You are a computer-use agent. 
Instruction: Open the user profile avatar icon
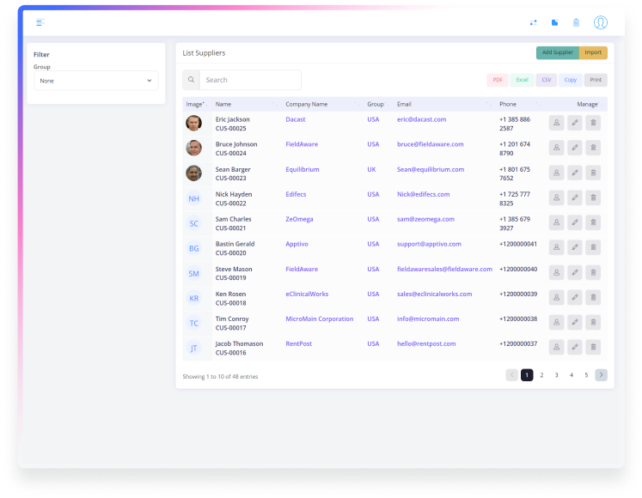(x=600, y=22)
